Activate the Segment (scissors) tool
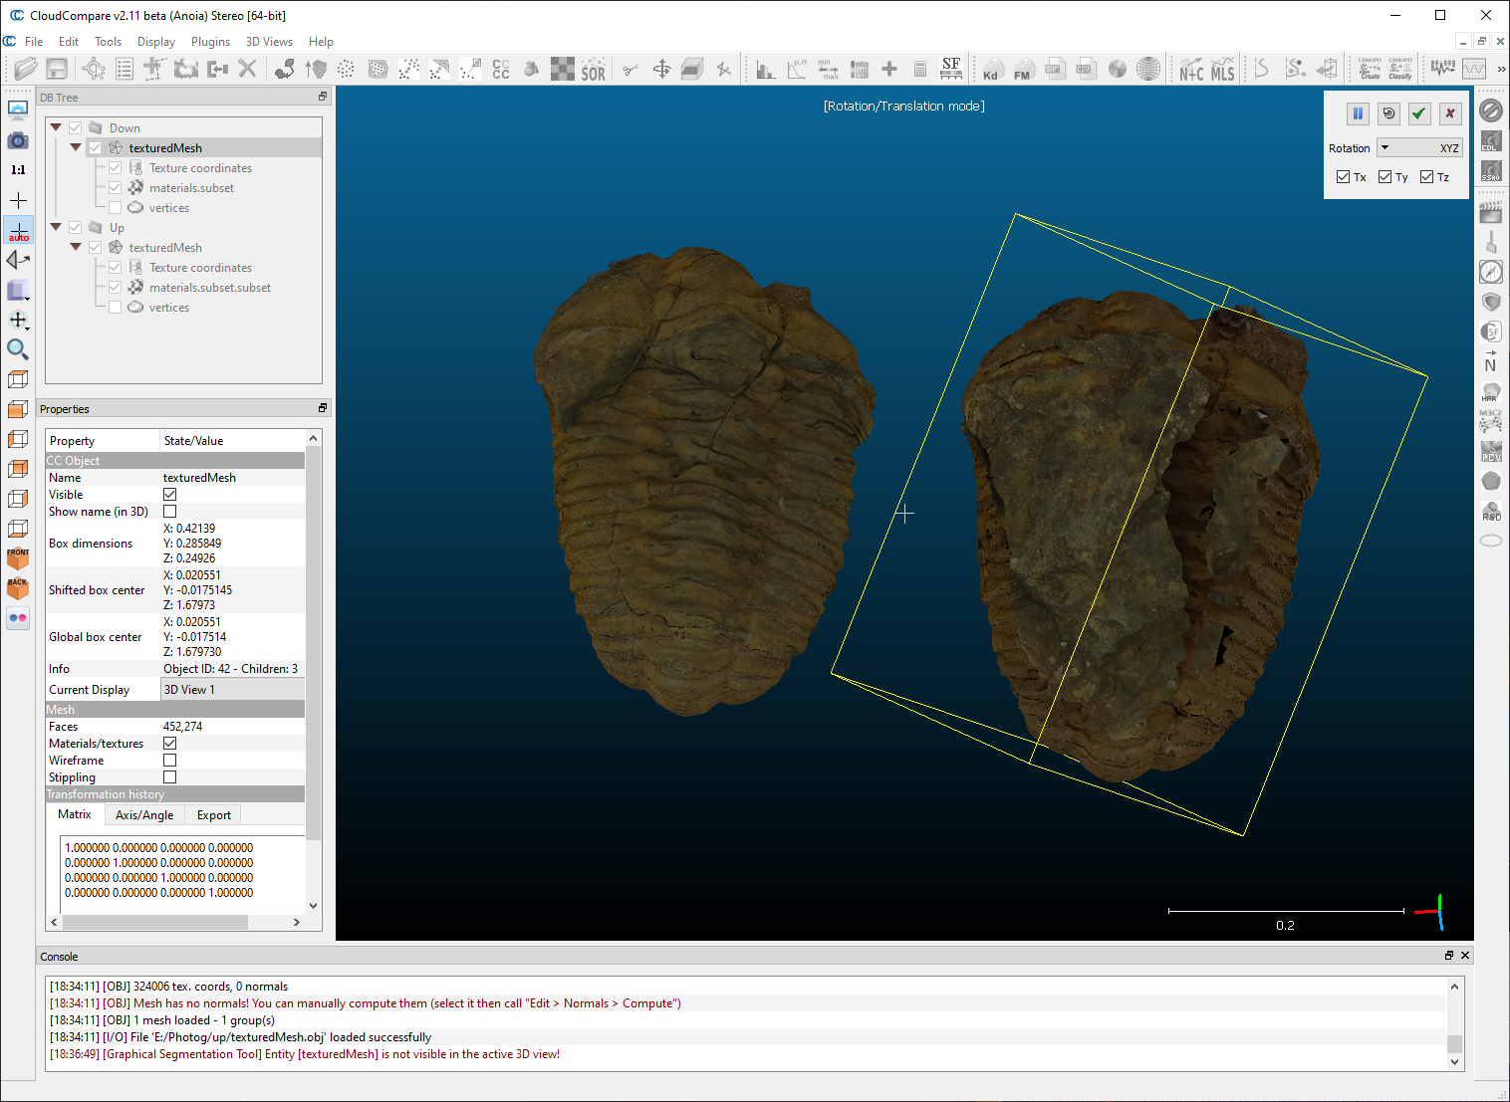This screenshot has width=1510, height=1102. pyautogui.click(x=629, y=69)
